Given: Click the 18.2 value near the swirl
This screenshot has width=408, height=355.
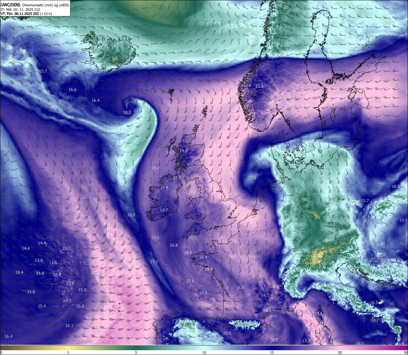Looking at the screenshot, I should coord(127,112).
